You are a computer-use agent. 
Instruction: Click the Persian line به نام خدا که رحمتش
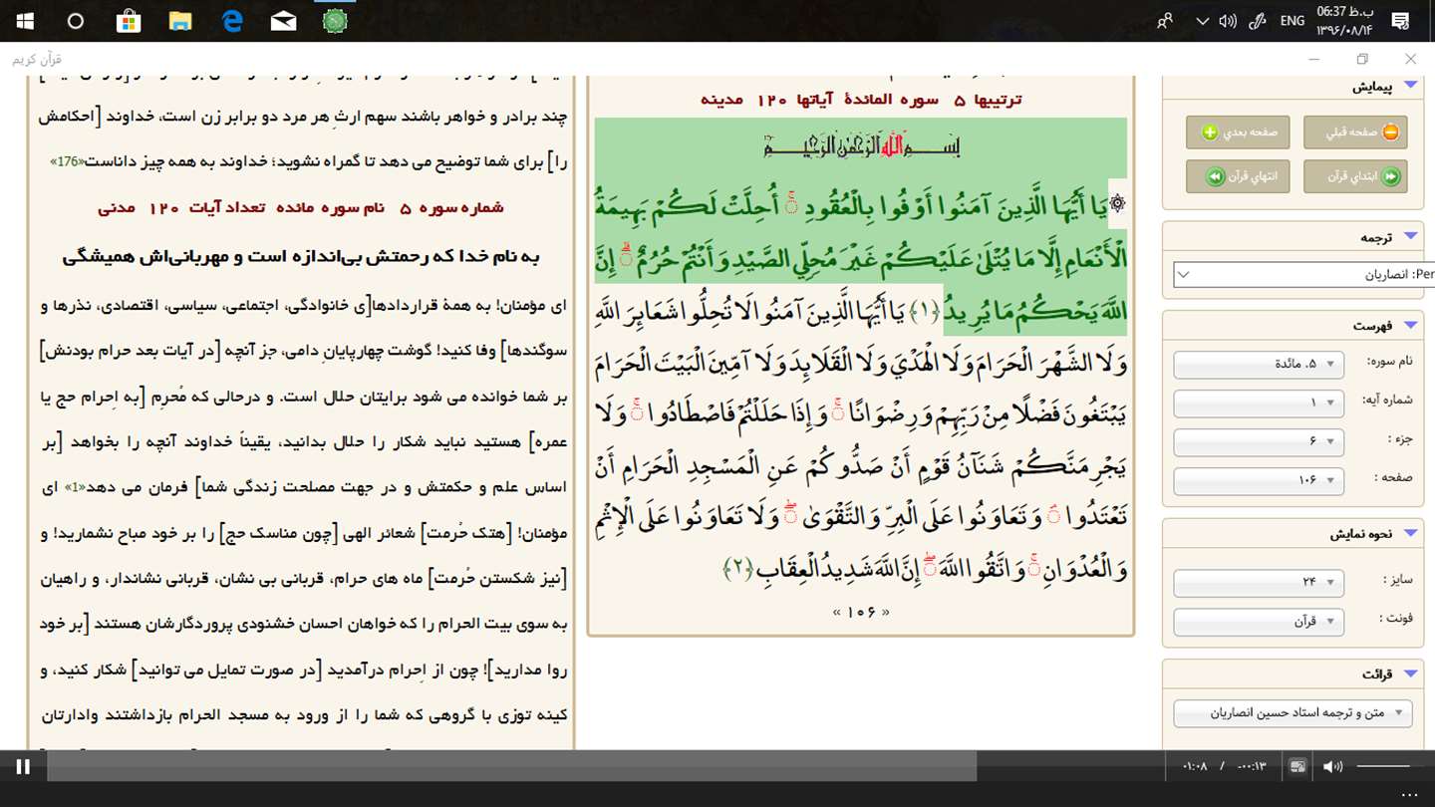301,257
